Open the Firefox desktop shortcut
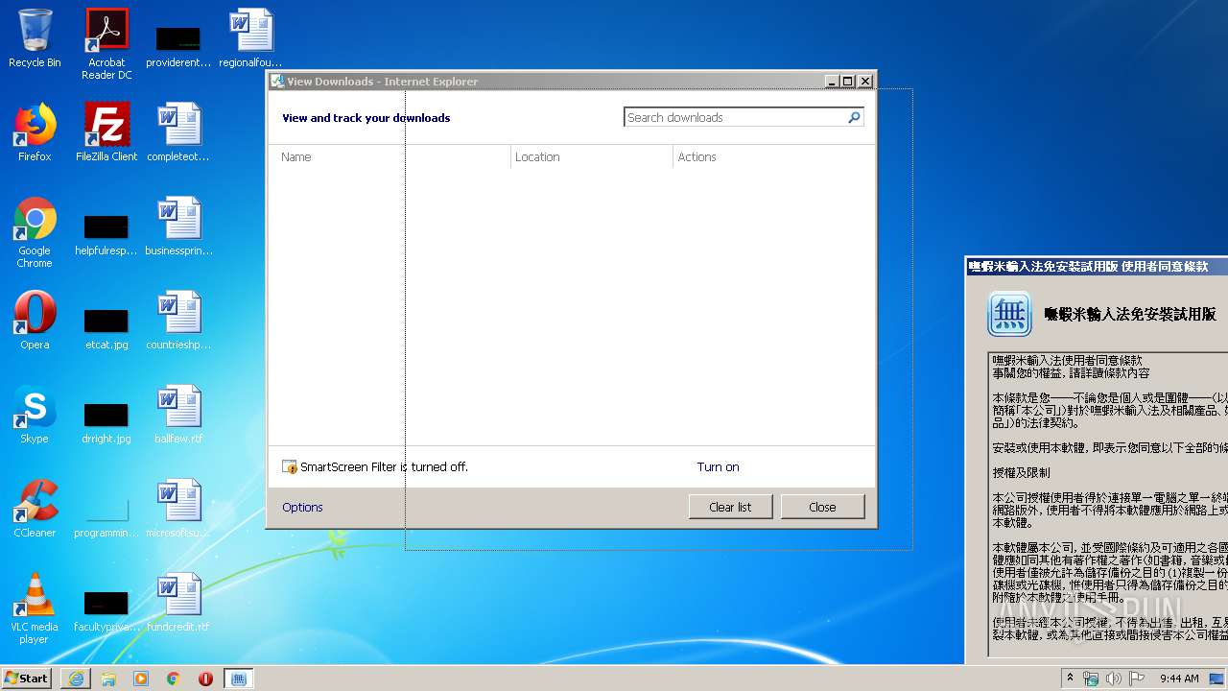The image size is (1228, 691). pos(35,132)
